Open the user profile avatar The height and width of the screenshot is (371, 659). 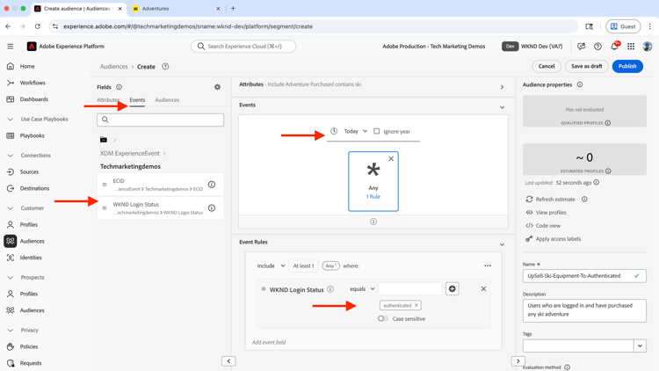pyautogui.click(x=648, y=47)
